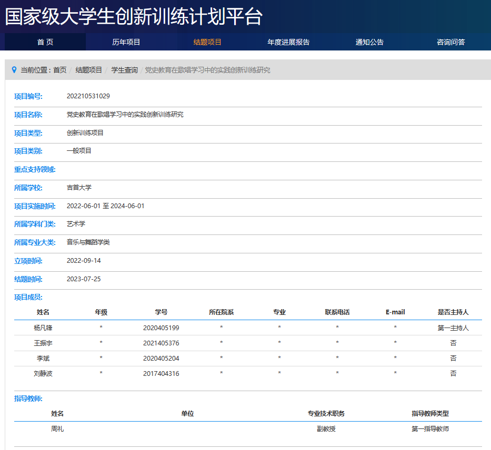Click the member name 刘静波

pos(43,374)
